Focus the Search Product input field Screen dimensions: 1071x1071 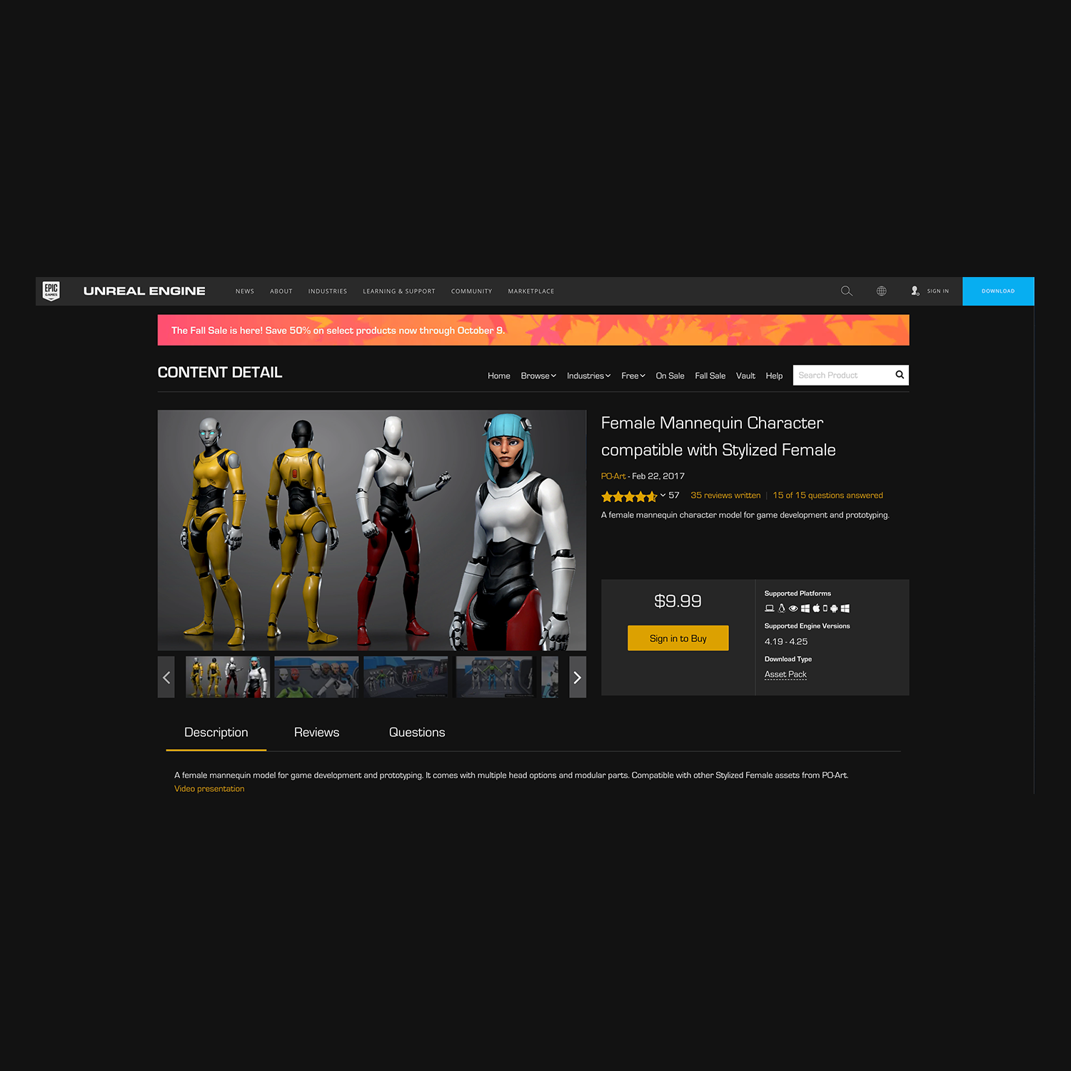[x=843, y=375]
